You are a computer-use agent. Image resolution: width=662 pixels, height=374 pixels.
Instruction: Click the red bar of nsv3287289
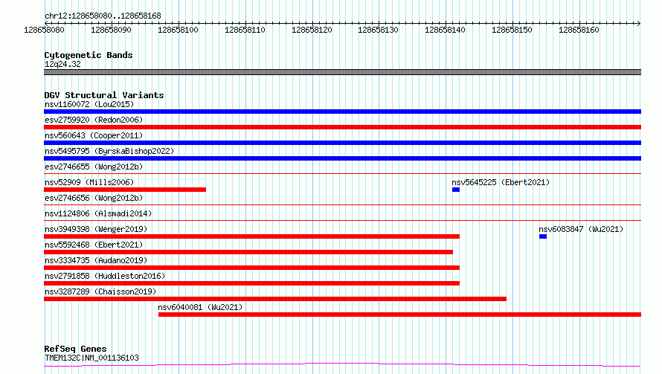coord(275,299)
